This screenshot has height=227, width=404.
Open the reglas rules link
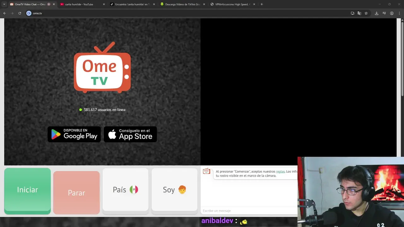pyautogui.click(x=280, y=172)
